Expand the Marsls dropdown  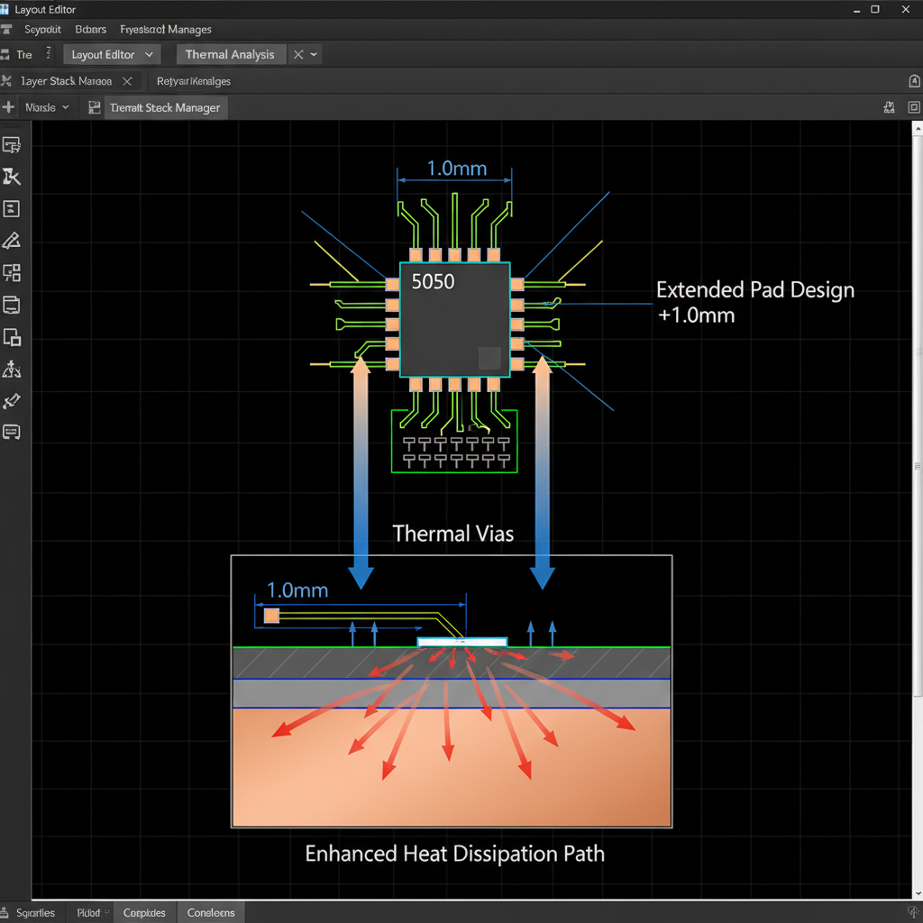pos(65,107)
